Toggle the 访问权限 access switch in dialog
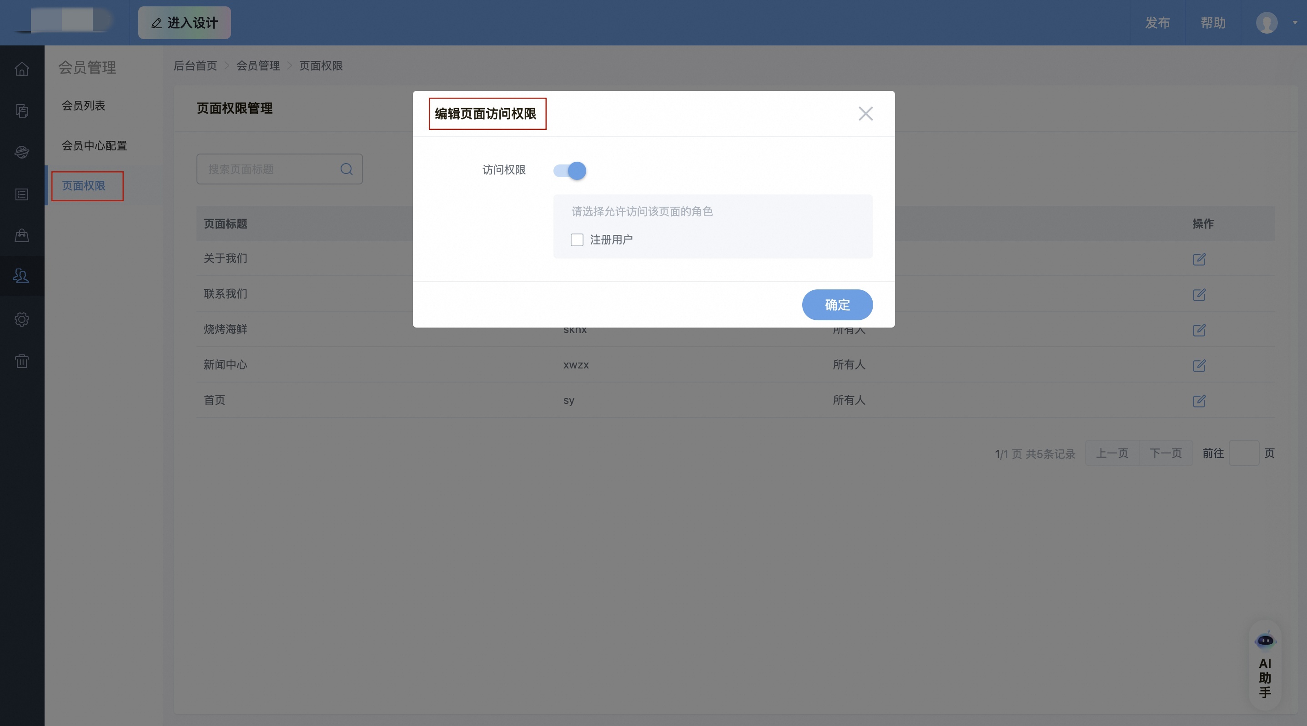This screenshot has height=726, width=1307. point(569,171)
